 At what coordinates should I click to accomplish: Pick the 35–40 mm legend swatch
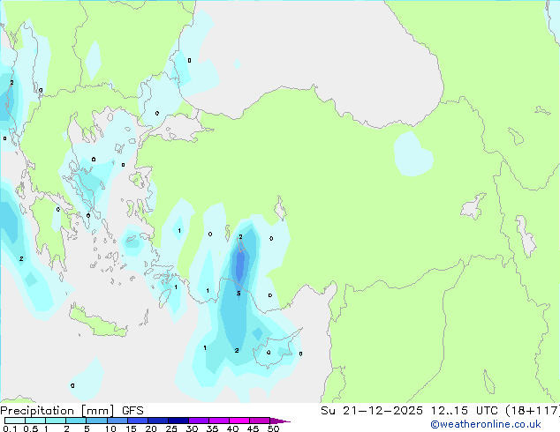[219, 421]
